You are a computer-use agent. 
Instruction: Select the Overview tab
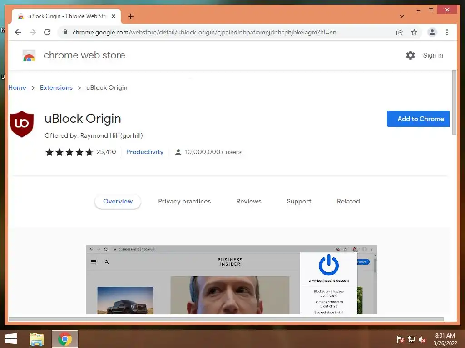(118, 201)
